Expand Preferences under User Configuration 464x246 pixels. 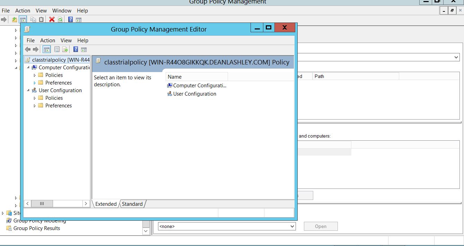coord(35,106)
